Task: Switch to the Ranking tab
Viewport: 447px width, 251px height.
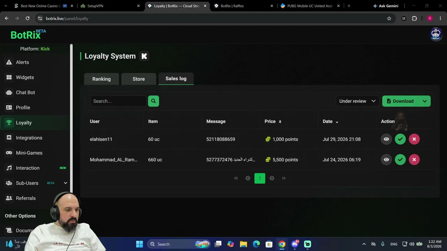Action: (101, 79)
